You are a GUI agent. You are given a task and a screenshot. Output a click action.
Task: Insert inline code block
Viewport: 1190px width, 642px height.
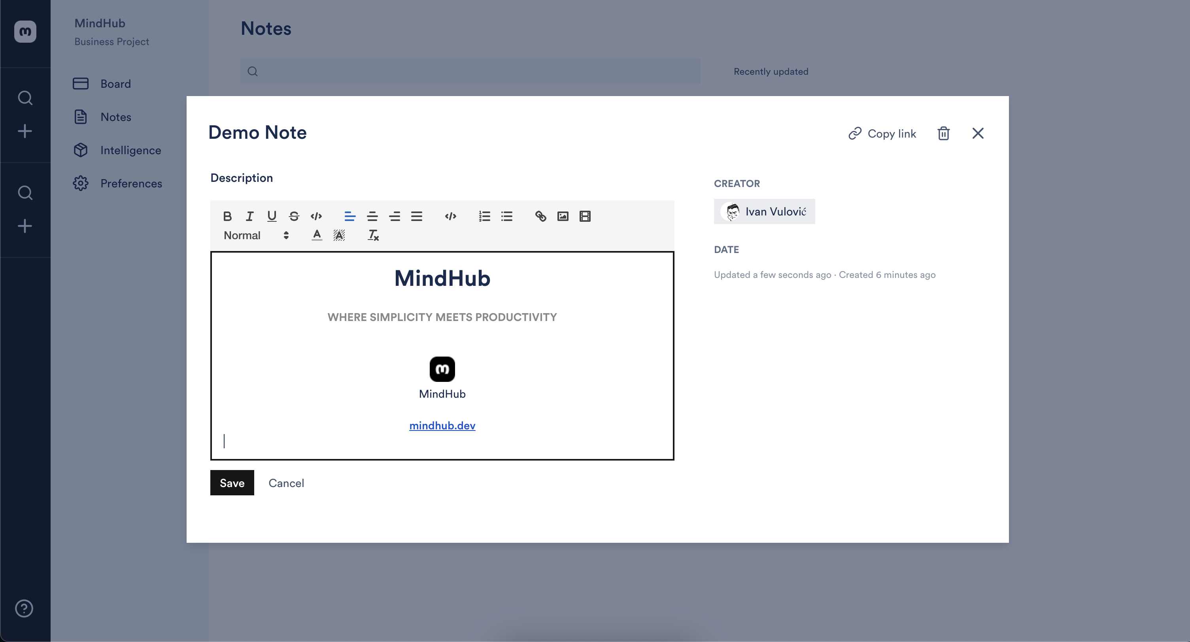point(315,216)
